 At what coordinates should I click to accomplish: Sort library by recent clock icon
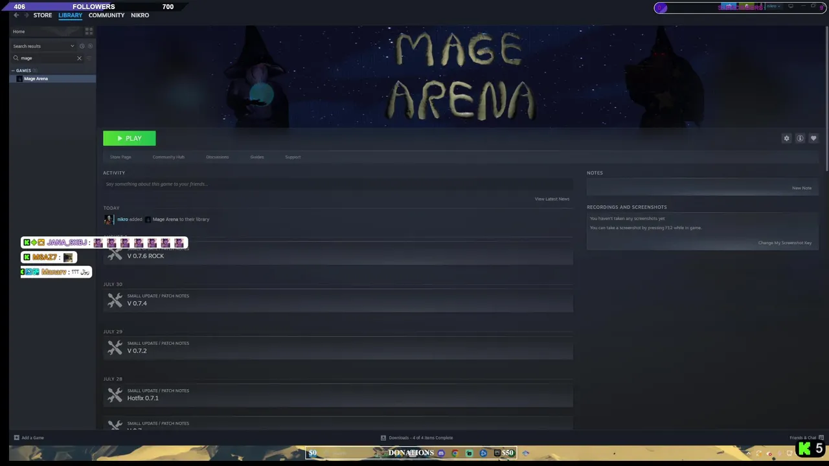pos(82,46)
